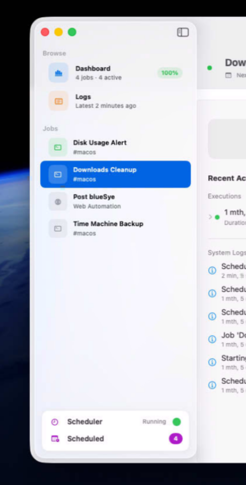Select Disk Usage Alert terminal icon
246x485 pixels.
58,147
